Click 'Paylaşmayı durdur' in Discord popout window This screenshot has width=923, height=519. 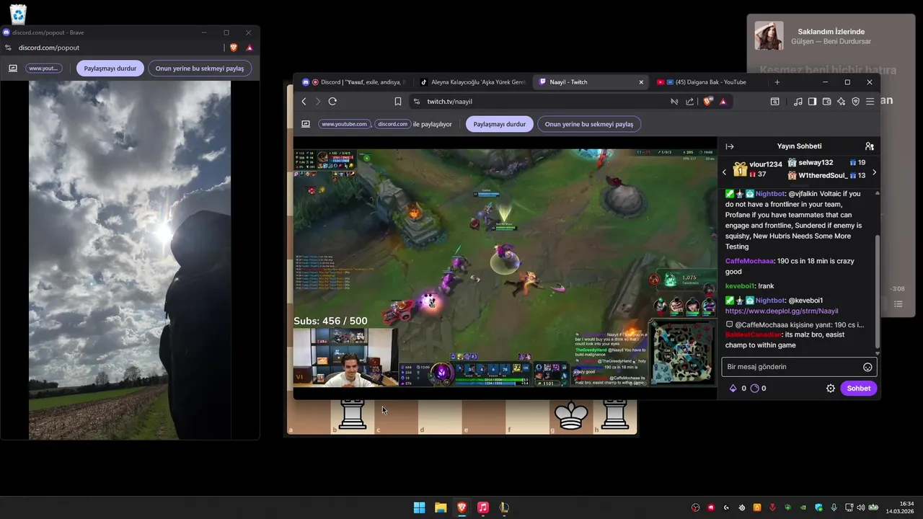click(110, 68)
